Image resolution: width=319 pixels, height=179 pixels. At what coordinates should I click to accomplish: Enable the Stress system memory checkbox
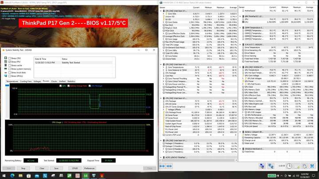click(10, 69)
